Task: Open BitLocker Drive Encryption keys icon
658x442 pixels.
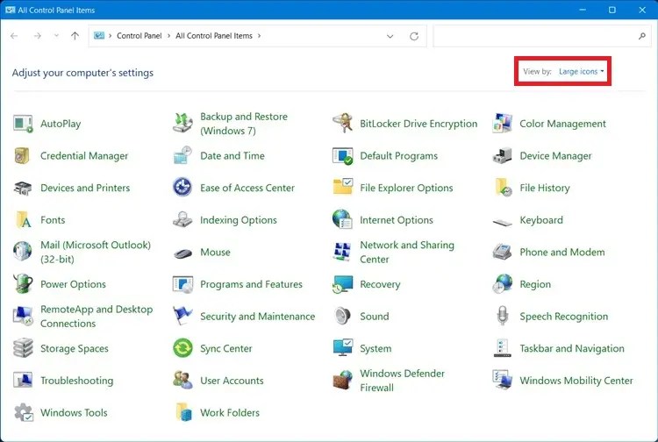Action: point(342,124)
